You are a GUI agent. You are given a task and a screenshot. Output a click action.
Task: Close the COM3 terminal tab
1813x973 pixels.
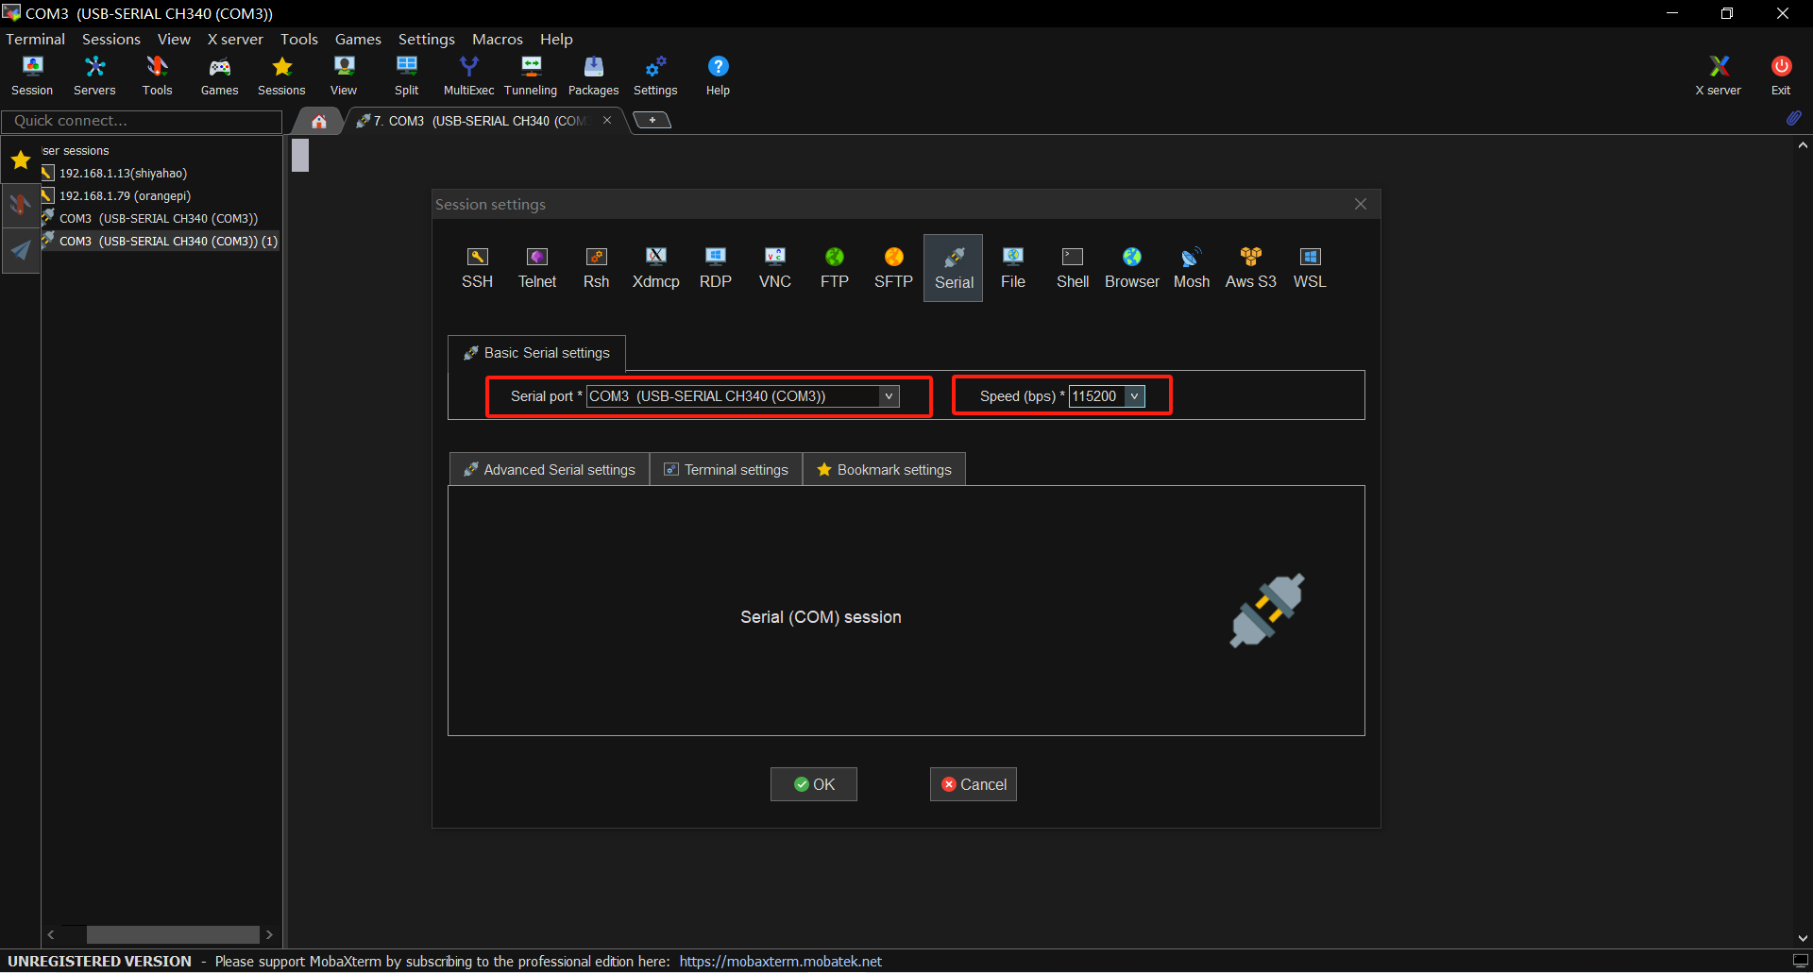[x=607, y=120]
